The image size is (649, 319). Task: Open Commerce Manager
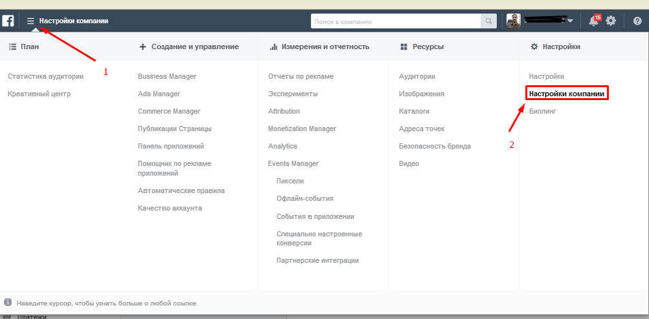169,111
